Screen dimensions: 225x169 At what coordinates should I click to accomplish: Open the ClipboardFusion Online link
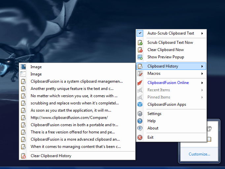168,83
